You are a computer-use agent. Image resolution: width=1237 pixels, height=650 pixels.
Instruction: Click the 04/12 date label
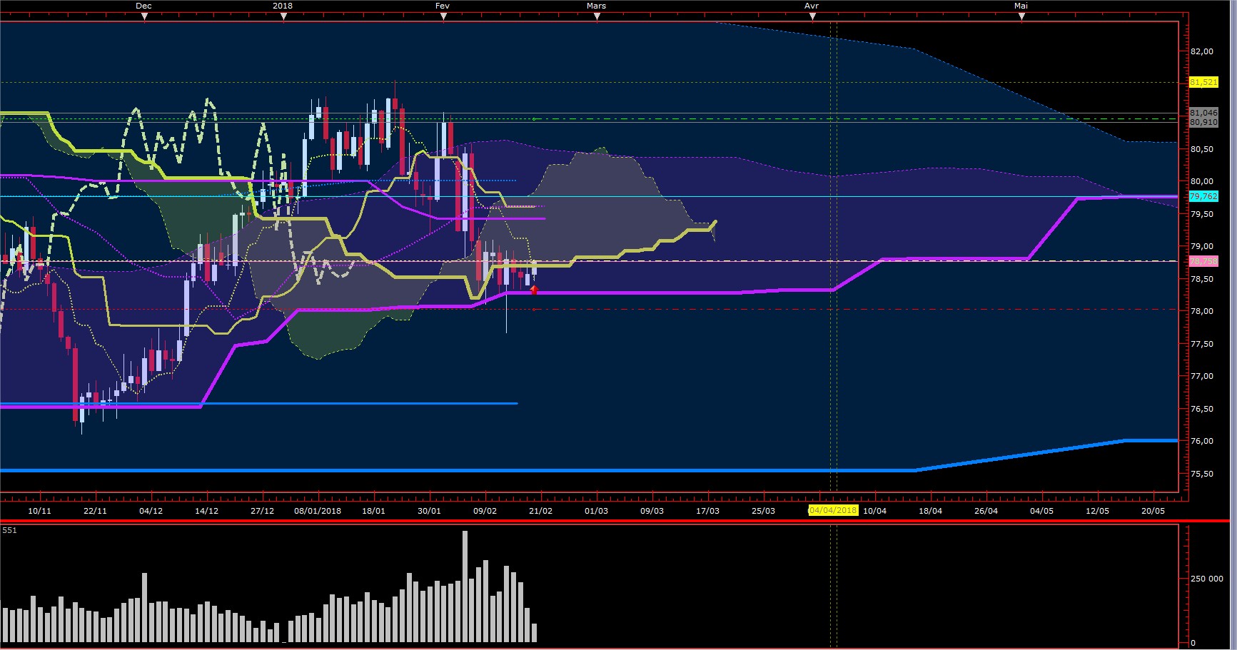[151, 510]
